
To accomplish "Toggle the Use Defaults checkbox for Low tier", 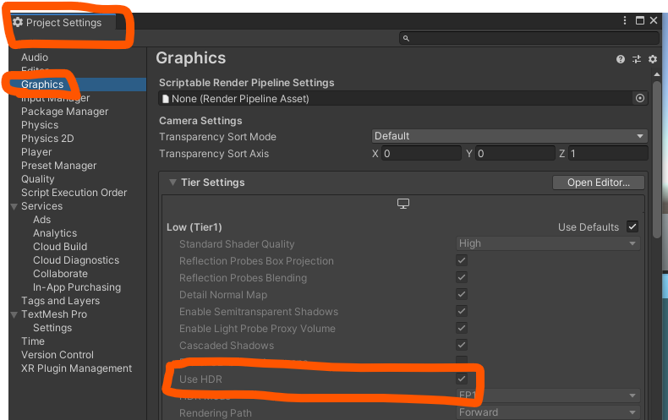I will coord(632,227).
